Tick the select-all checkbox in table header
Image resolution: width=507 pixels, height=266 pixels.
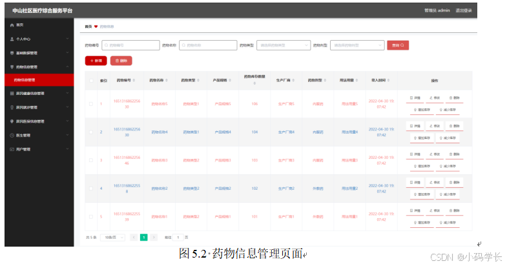click(91, 81)
